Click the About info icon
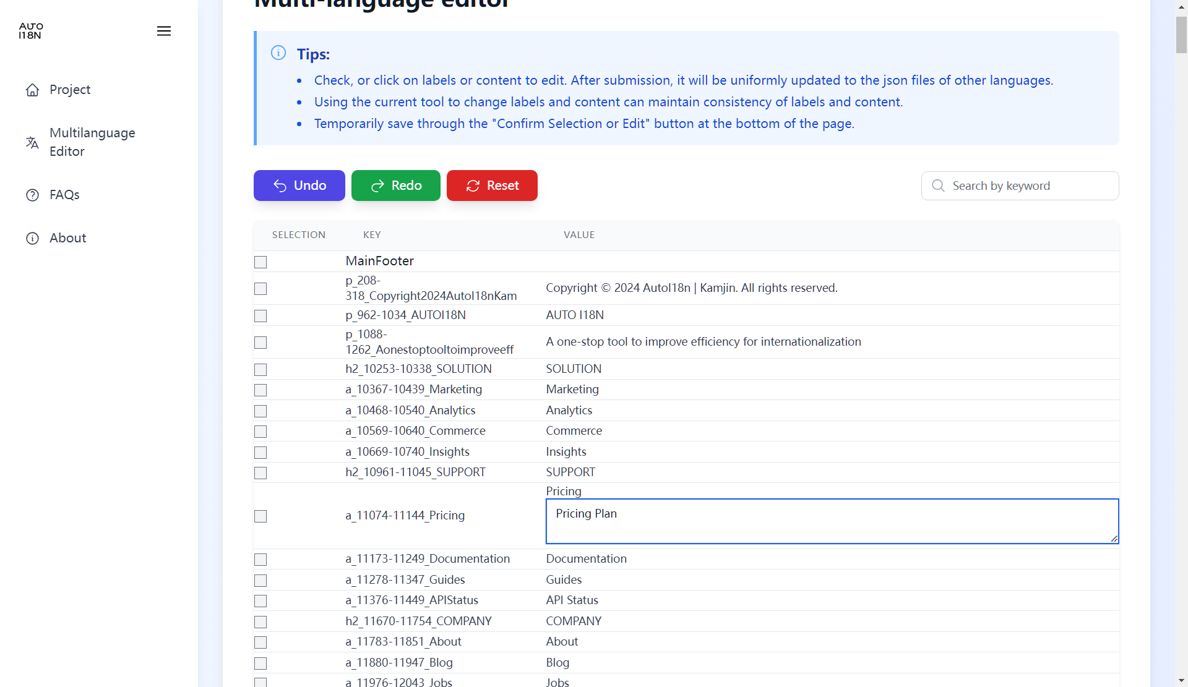This screenshot has height=687, width=1188. tap(33, 239)
